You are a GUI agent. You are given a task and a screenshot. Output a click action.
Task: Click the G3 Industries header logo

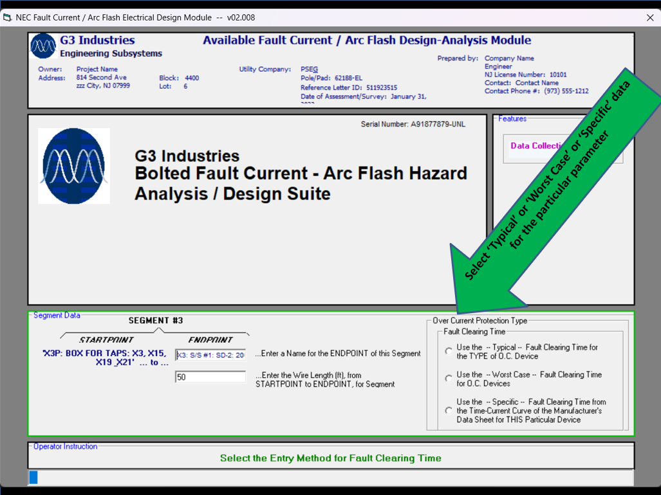(x=43, y=46)
